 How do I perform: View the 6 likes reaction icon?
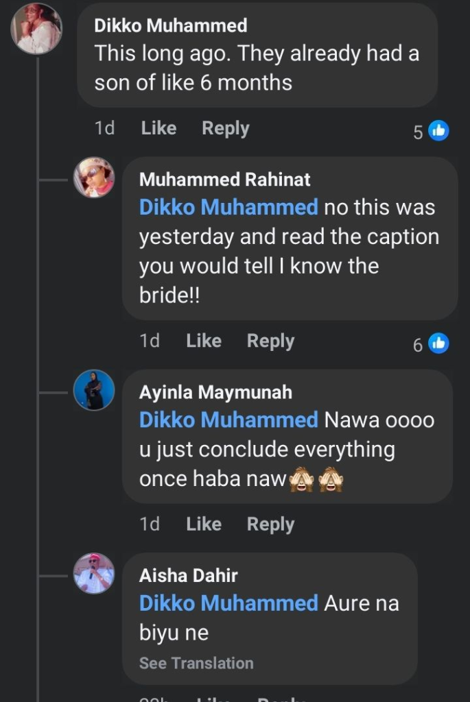point(438,343)
